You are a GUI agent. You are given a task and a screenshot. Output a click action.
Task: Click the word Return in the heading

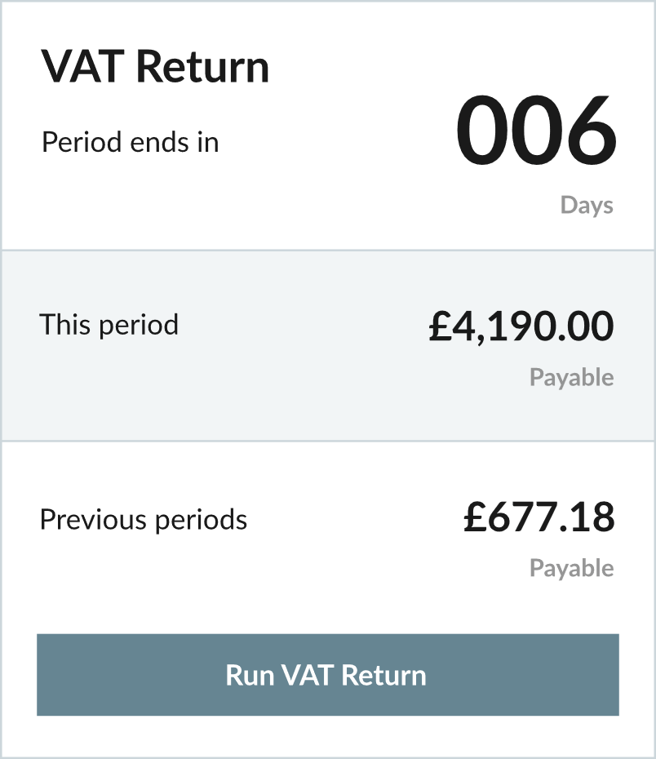coord(202,66)
